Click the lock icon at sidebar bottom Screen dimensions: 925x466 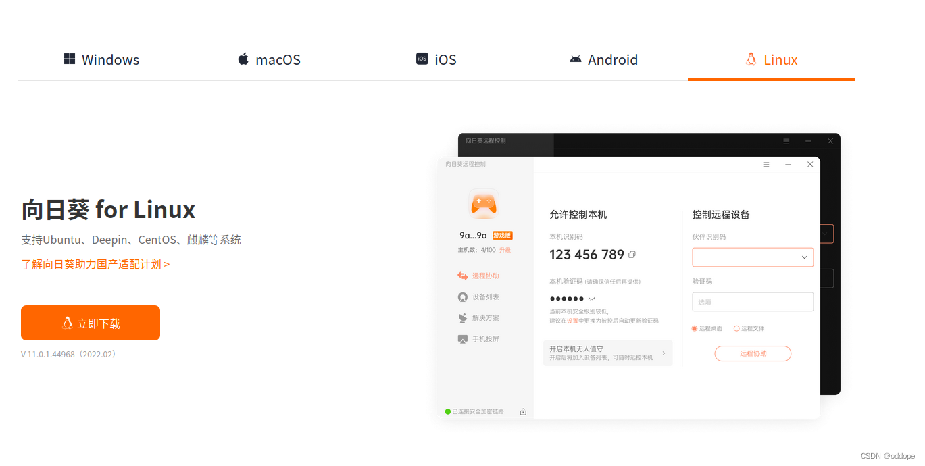[x=523, y=411]
